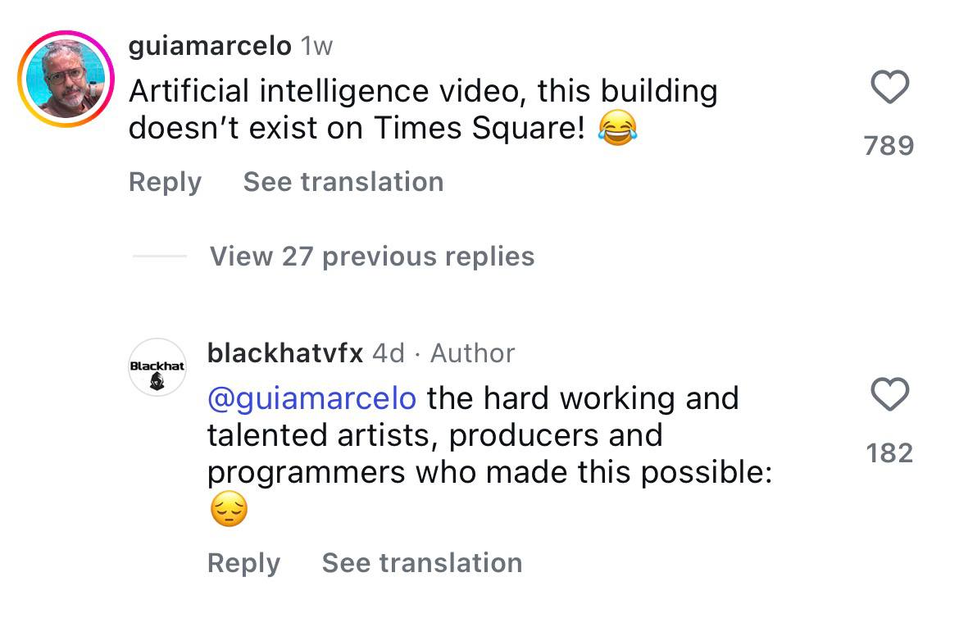Open the blackhatvfx username link
The height and width of the screenshot is (618, 959).
click(x=285, y=353)
